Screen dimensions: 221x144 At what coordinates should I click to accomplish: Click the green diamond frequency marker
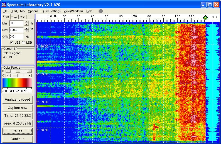click(x=205, y=18)
